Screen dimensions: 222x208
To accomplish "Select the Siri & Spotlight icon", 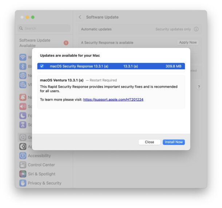I will tap(23, 174).
